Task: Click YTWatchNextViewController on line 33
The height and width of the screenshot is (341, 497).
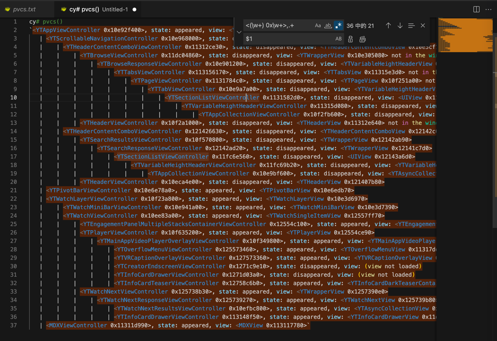Action: (x=126, y=292)
